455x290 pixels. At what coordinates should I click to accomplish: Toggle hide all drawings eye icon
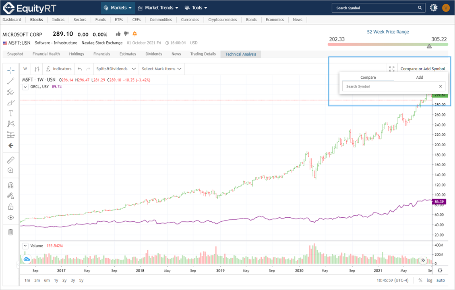tap(11, 218)
